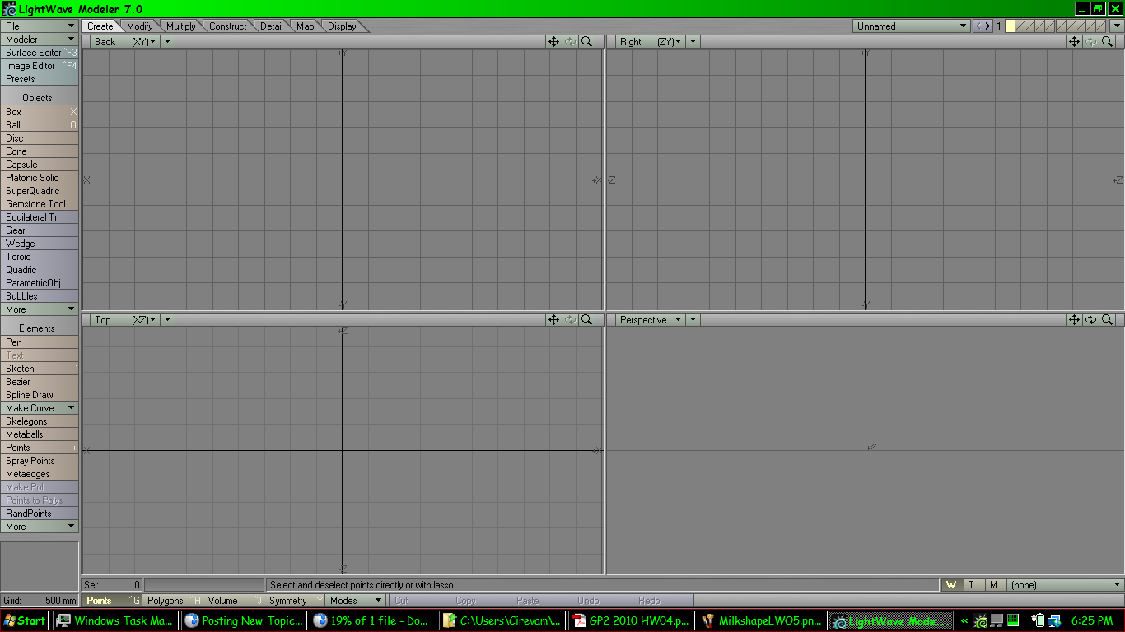Click the zoom magnifier in the Top viewport
Image resolution: width=1125 pixels, height=632 pixels.
point(586,320)
